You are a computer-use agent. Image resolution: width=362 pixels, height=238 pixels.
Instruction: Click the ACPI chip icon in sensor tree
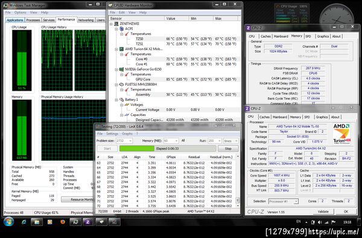pyautogui.click(x=122, y=29)
